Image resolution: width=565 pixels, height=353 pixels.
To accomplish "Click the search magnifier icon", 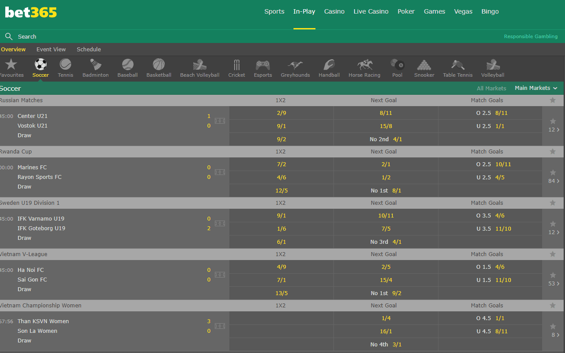I will tap(9, 36).
